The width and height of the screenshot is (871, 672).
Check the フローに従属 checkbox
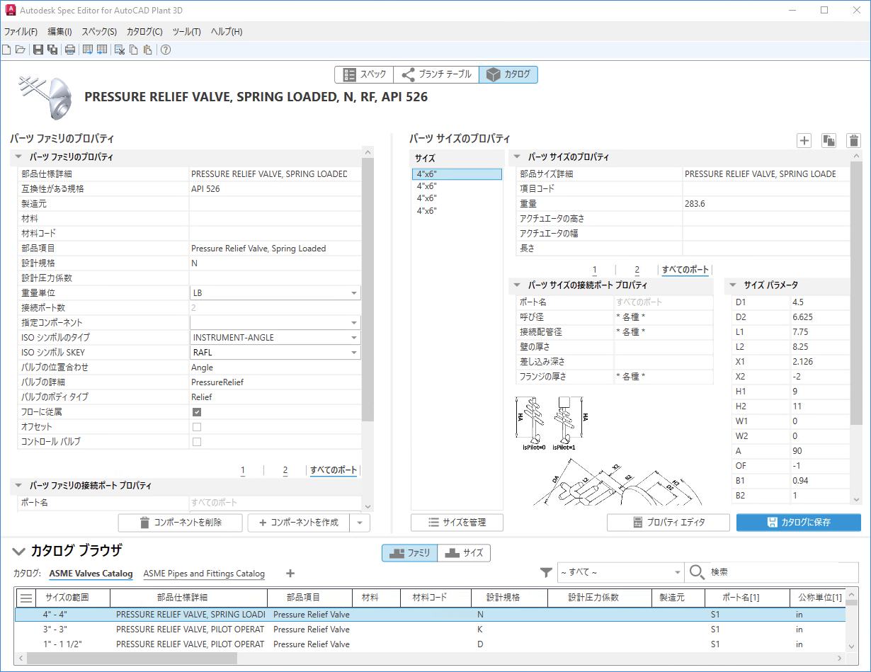click(197, 412)
